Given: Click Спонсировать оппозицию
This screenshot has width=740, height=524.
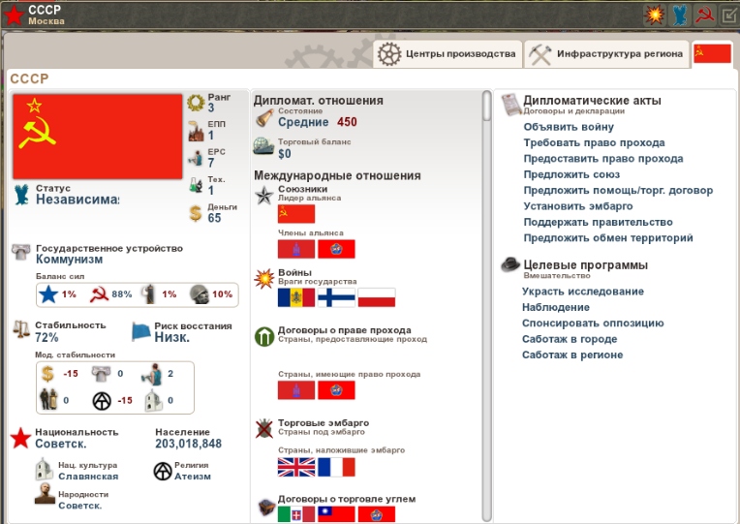Looking at the screenshot, I should [592, 323].
